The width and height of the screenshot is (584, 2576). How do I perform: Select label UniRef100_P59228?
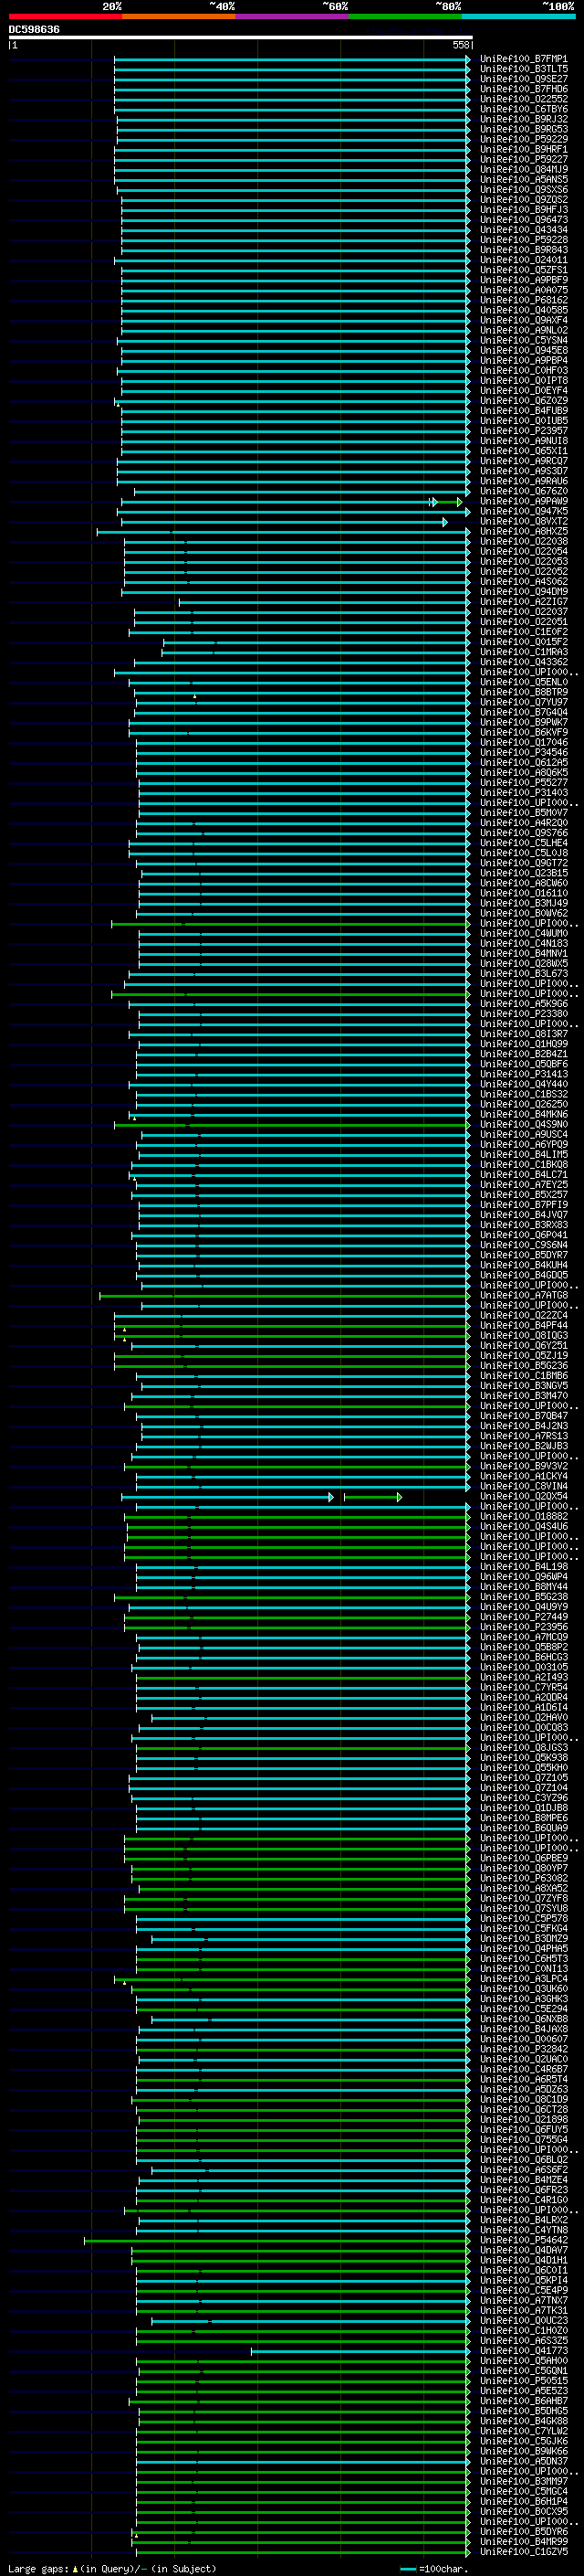pos(523,240)
